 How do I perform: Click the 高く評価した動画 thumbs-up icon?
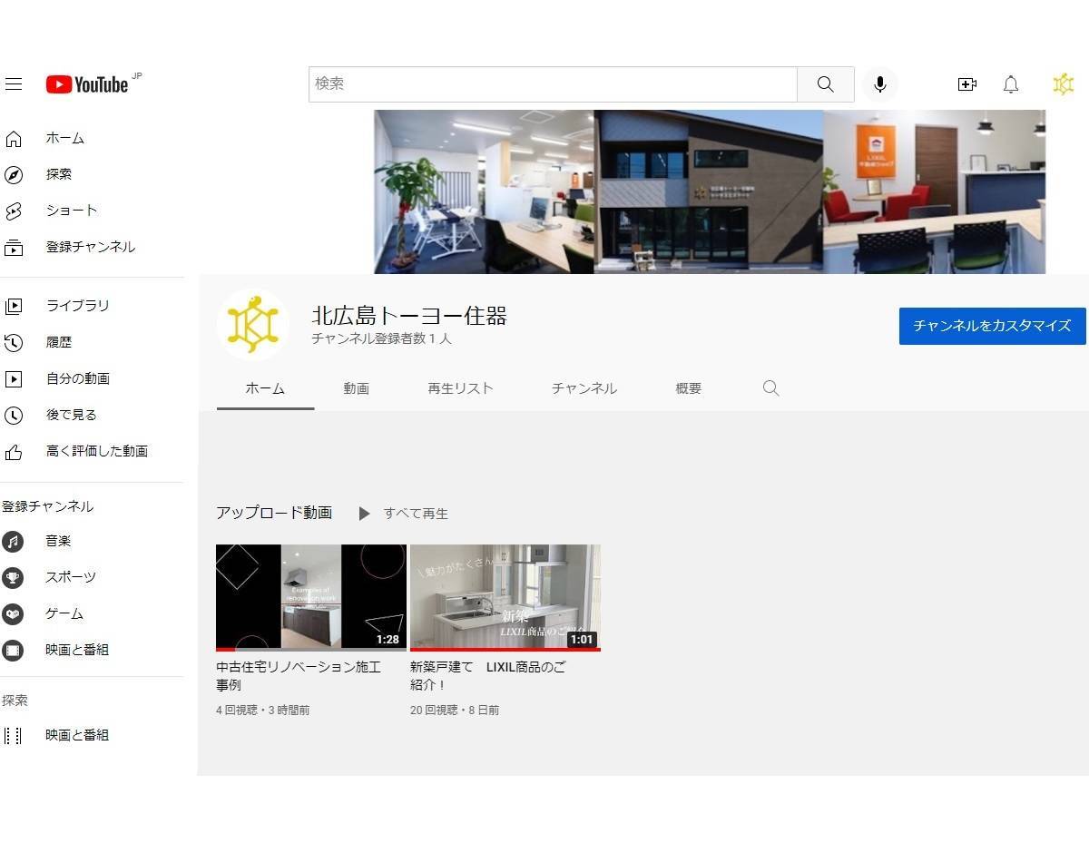(x=14, y=451)
